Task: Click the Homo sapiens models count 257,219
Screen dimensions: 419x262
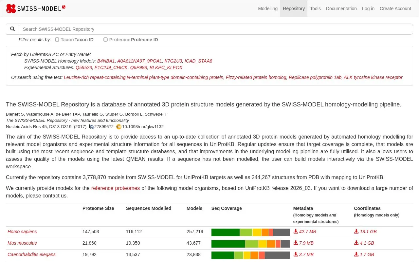Action: 195,232
